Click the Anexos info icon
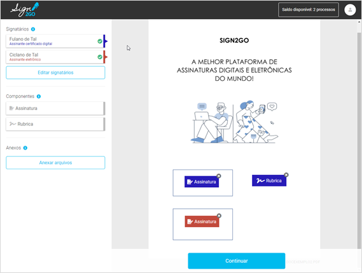 pyautogui.click(x=25, y=148)
